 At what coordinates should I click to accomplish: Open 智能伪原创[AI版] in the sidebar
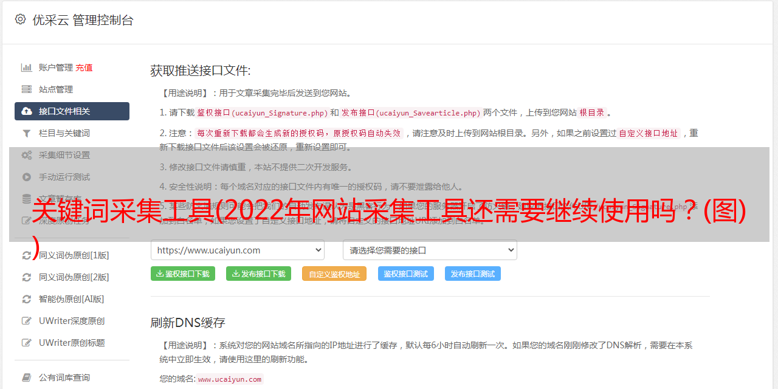[x=72, y=299]
